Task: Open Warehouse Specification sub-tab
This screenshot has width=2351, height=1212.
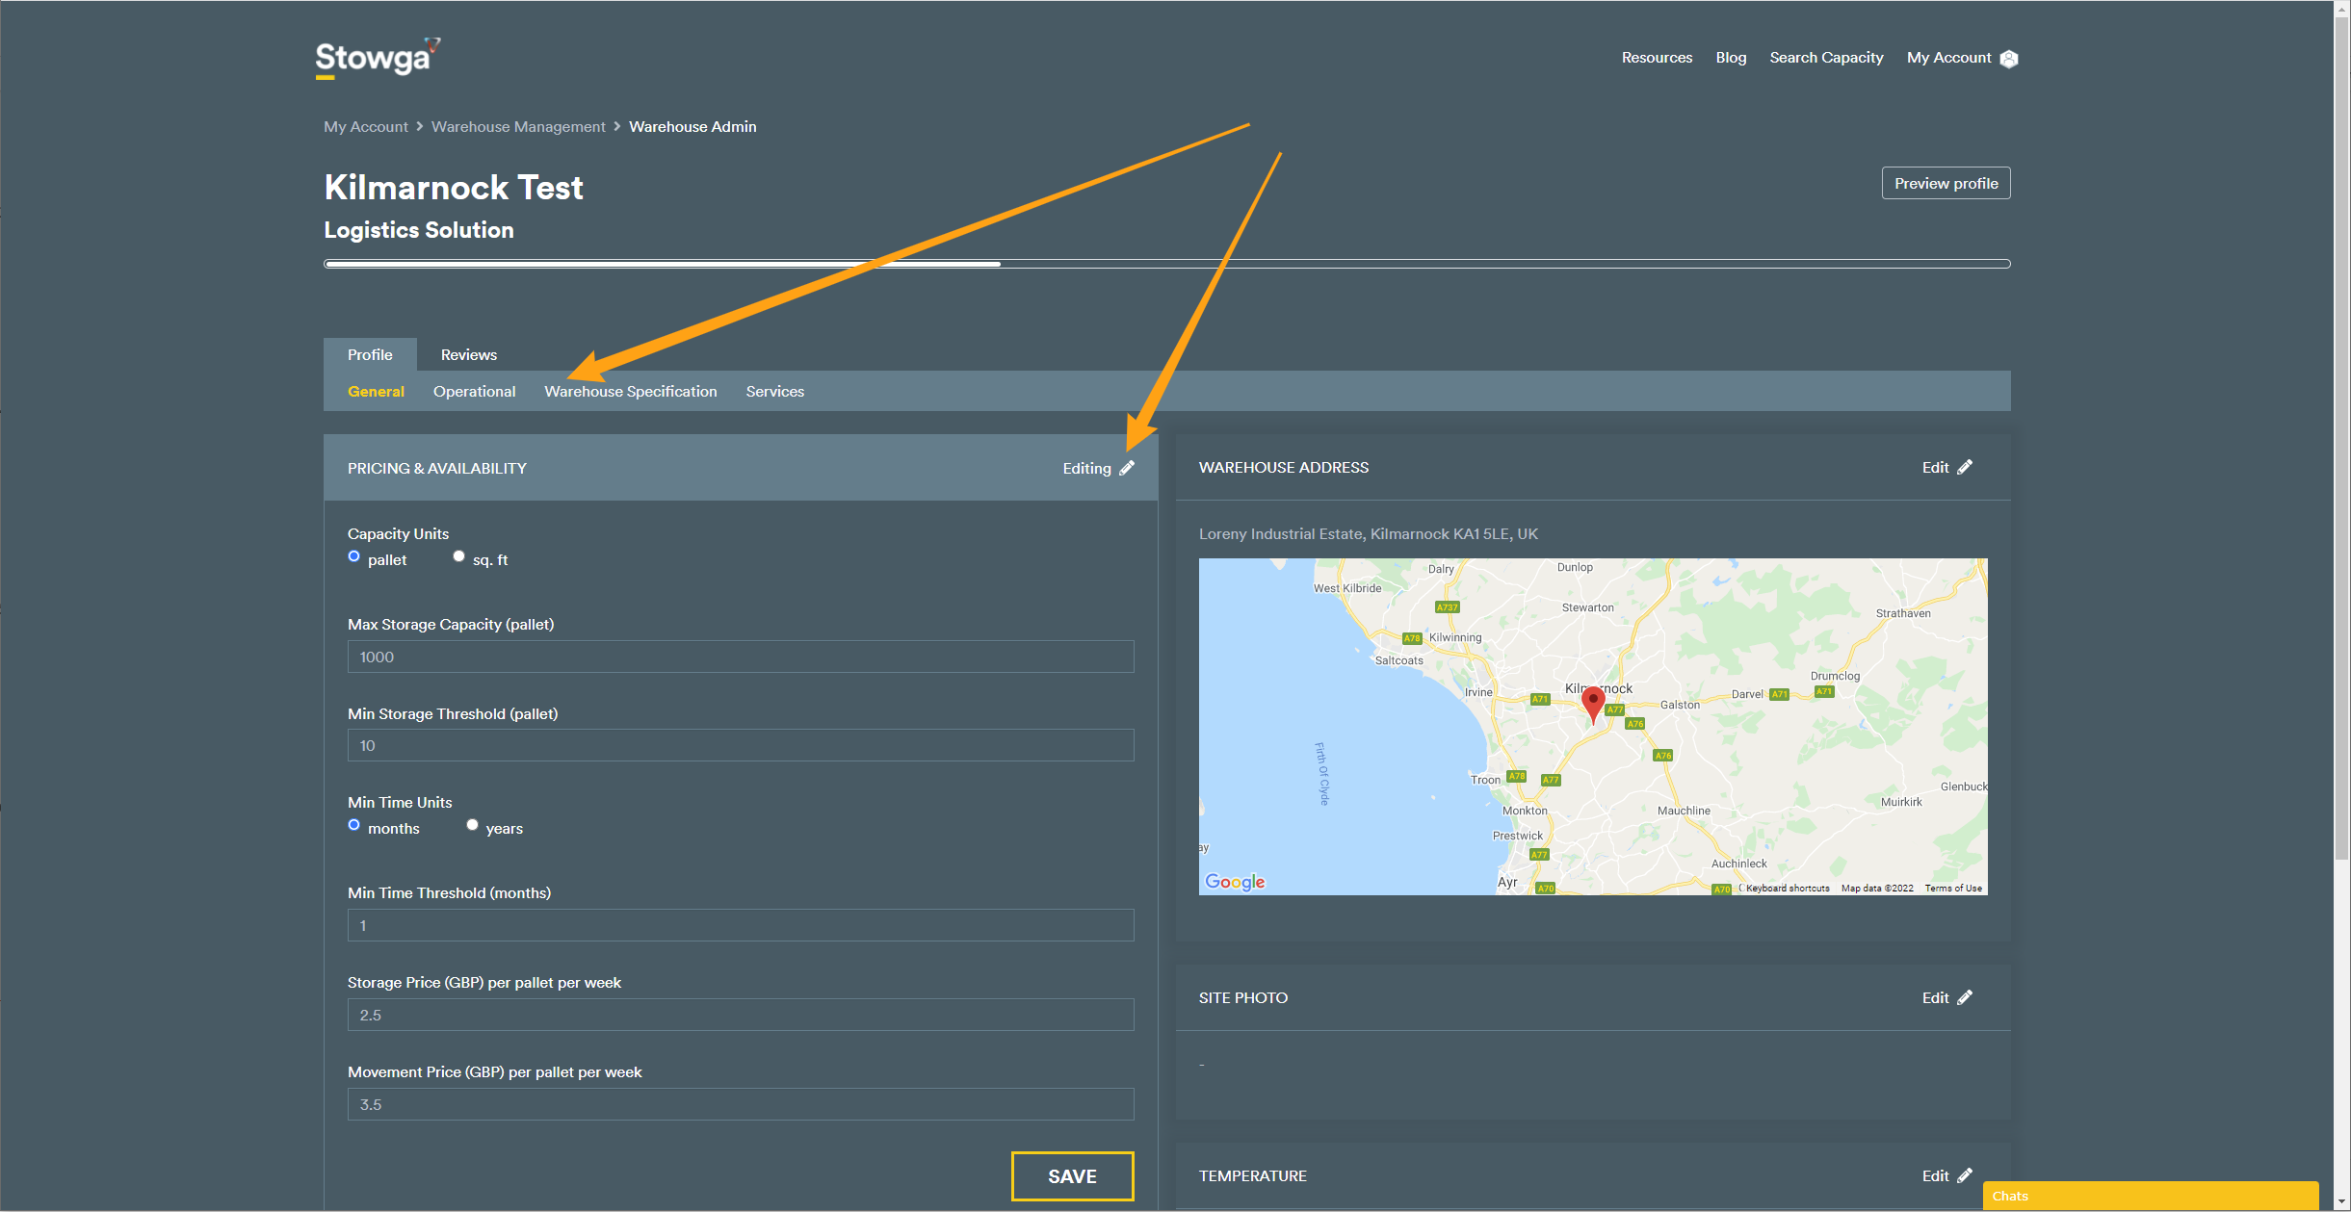Action: [x=630, y=391]
